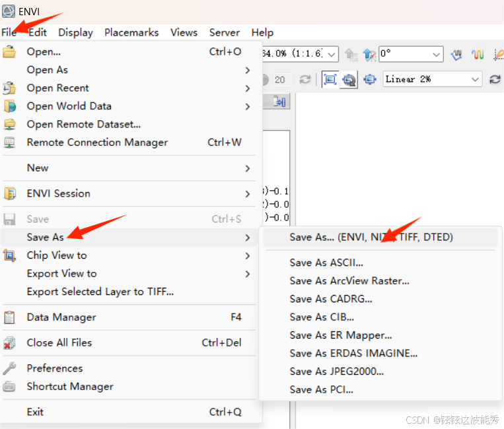
Task: Select the Save As menu entry
Action: click(x=129, y=238)
